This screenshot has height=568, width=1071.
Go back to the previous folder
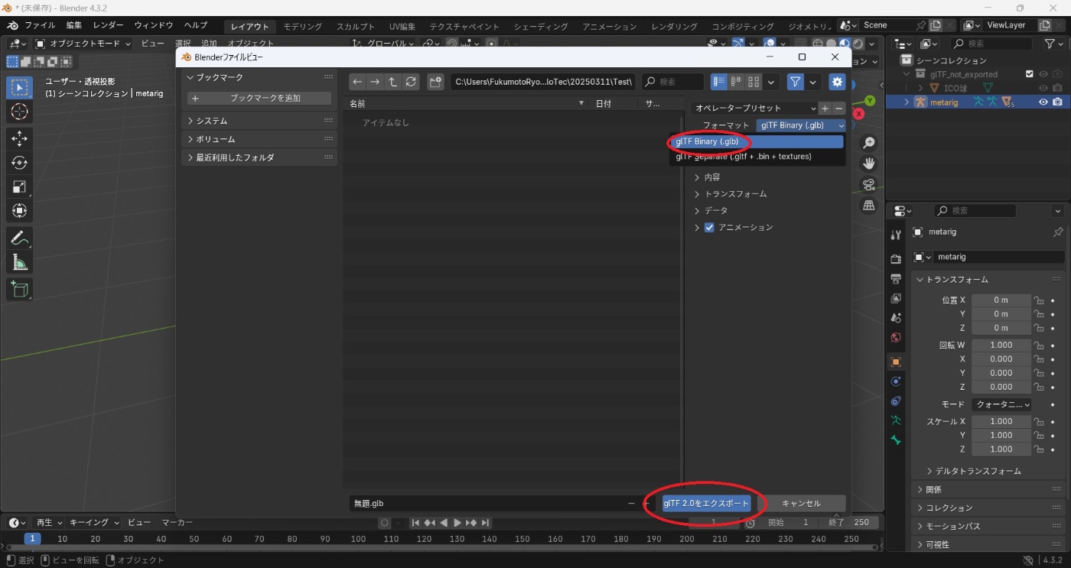[x=357, y=82]
